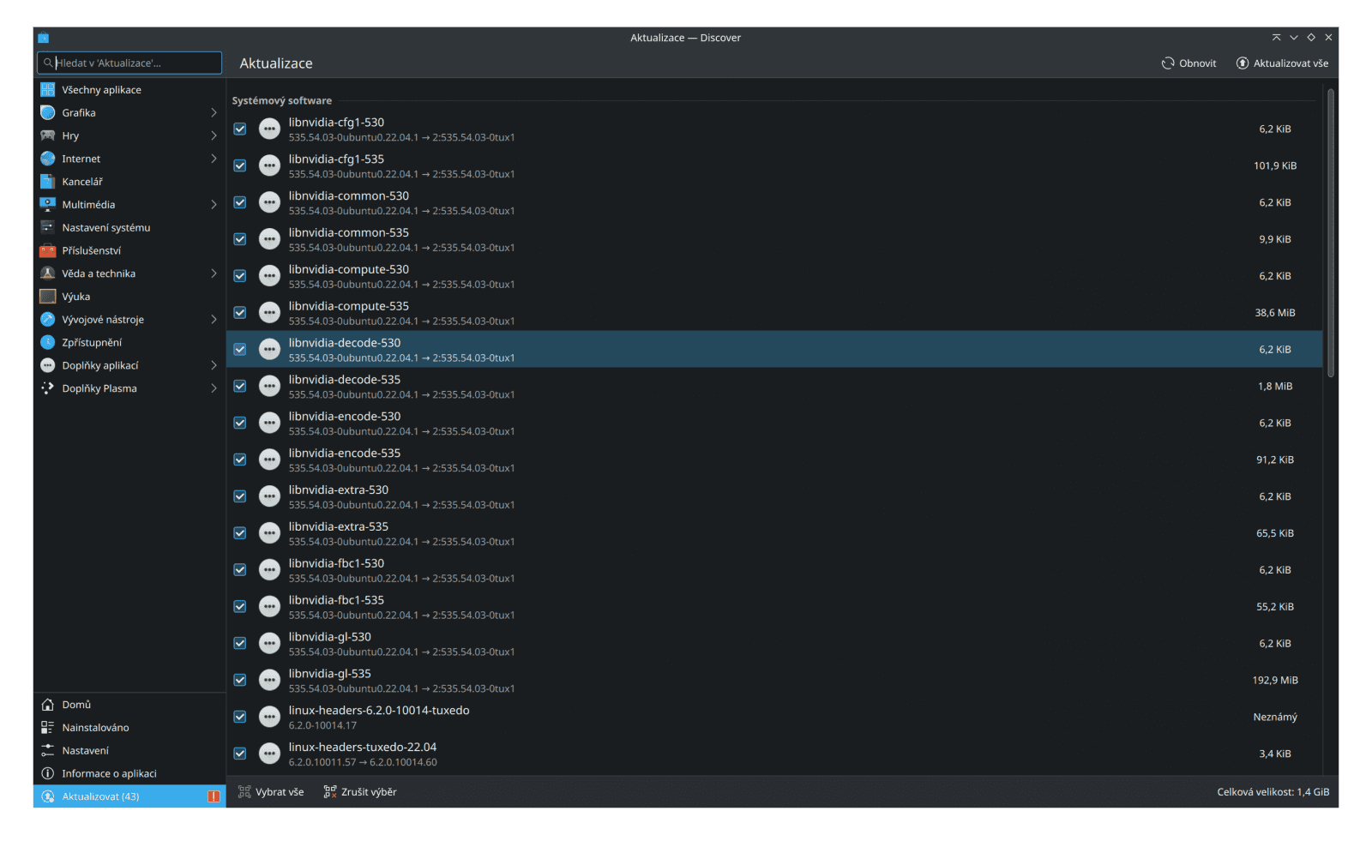
Task: Uncheck libnvidia-cfg1-530 update checkbox
Action: [x=240, y=129]
